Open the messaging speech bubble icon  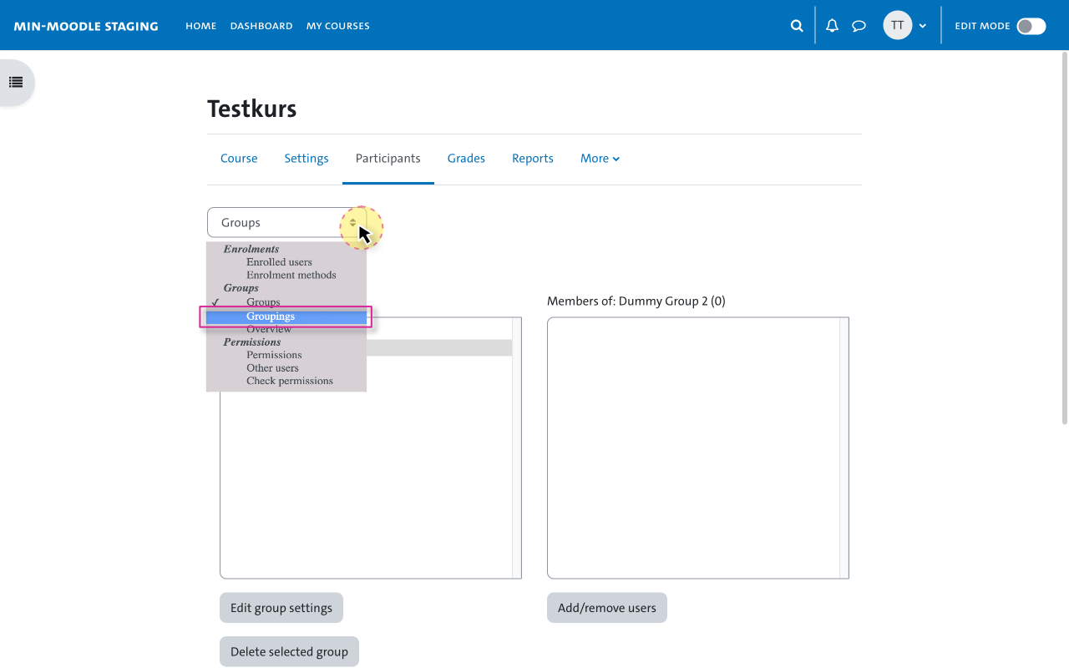point(859,26)
